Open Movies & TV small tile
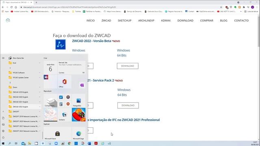 click(61, 97)
